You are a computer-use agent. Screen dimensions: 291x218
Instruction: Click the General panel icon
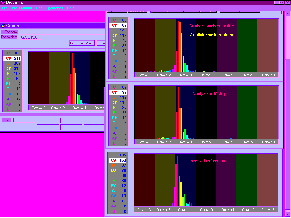point(3,26)
